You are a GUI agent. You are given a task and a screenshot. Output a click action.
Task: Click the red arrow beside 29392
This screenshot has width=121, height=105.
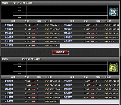(33, 29)
